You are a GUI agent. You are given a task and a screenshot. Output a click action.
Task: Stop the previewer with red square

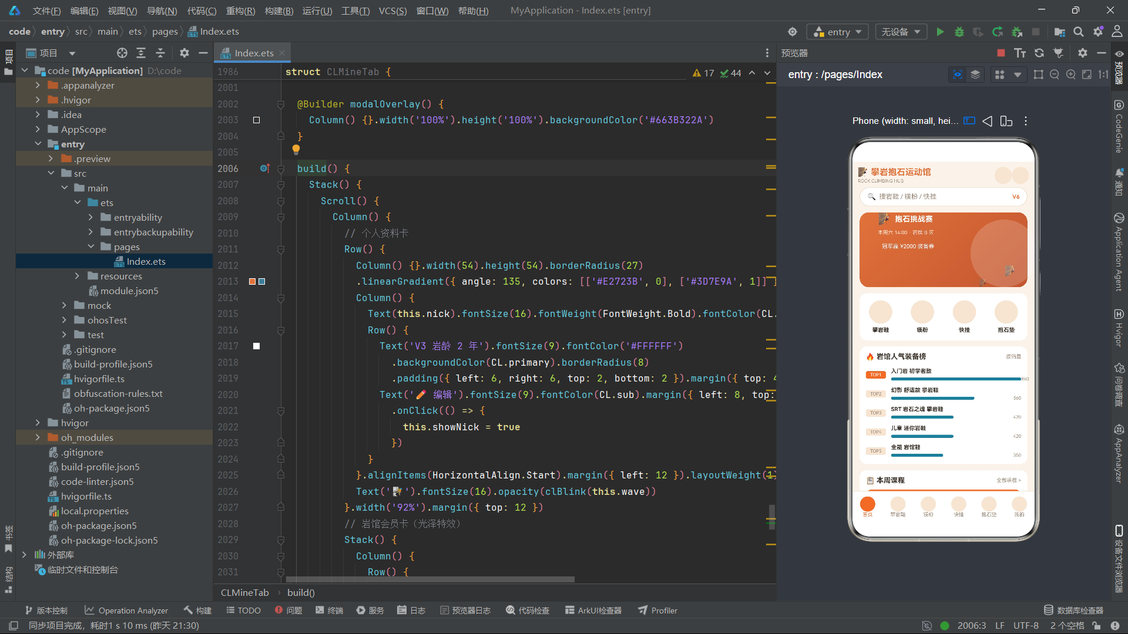(1001, 53)
